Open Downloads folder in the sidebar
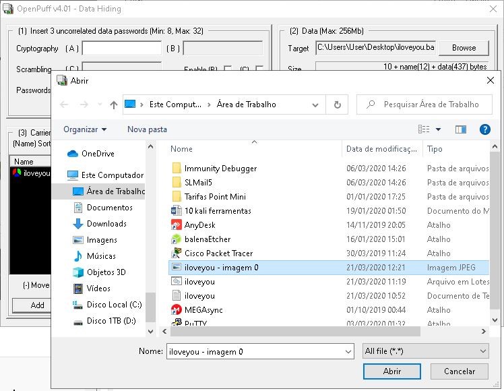The height and width of the screenshot is (391, 504). coord(106,224)
